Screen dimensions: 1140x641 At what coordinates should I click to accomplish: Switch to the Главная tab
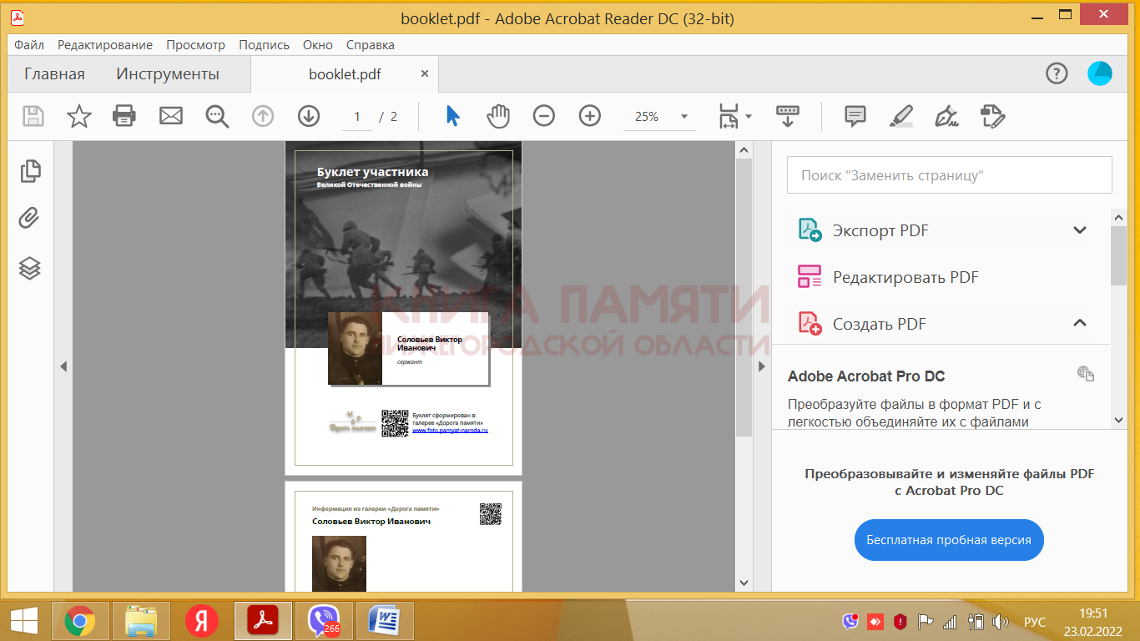pos(54,74)
